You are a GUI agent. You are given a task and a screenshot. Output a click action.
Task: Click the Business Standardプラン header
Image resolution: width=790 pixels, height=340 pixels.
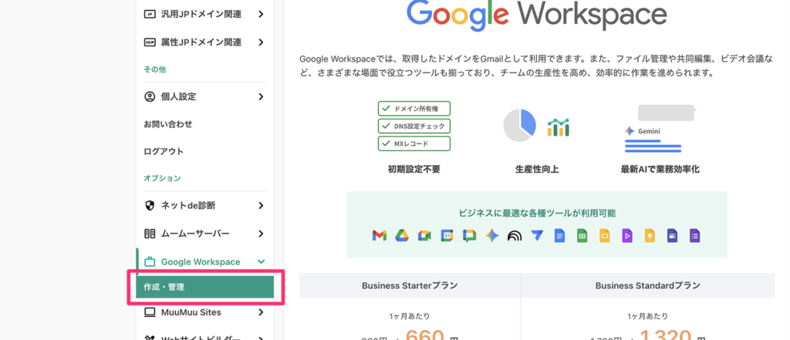pos(648,285)
